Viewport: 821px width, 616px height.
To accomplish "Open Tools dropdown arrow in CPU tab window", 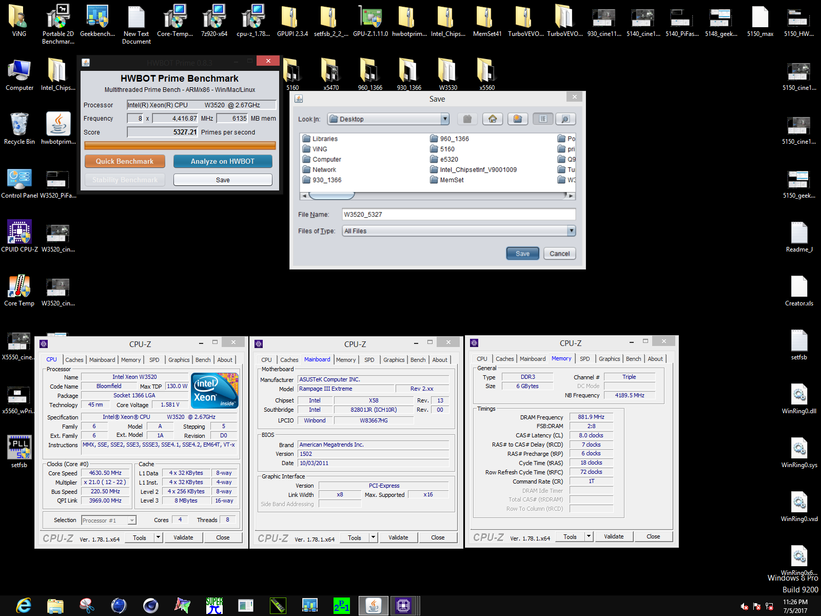I will (x=158, y=537).
